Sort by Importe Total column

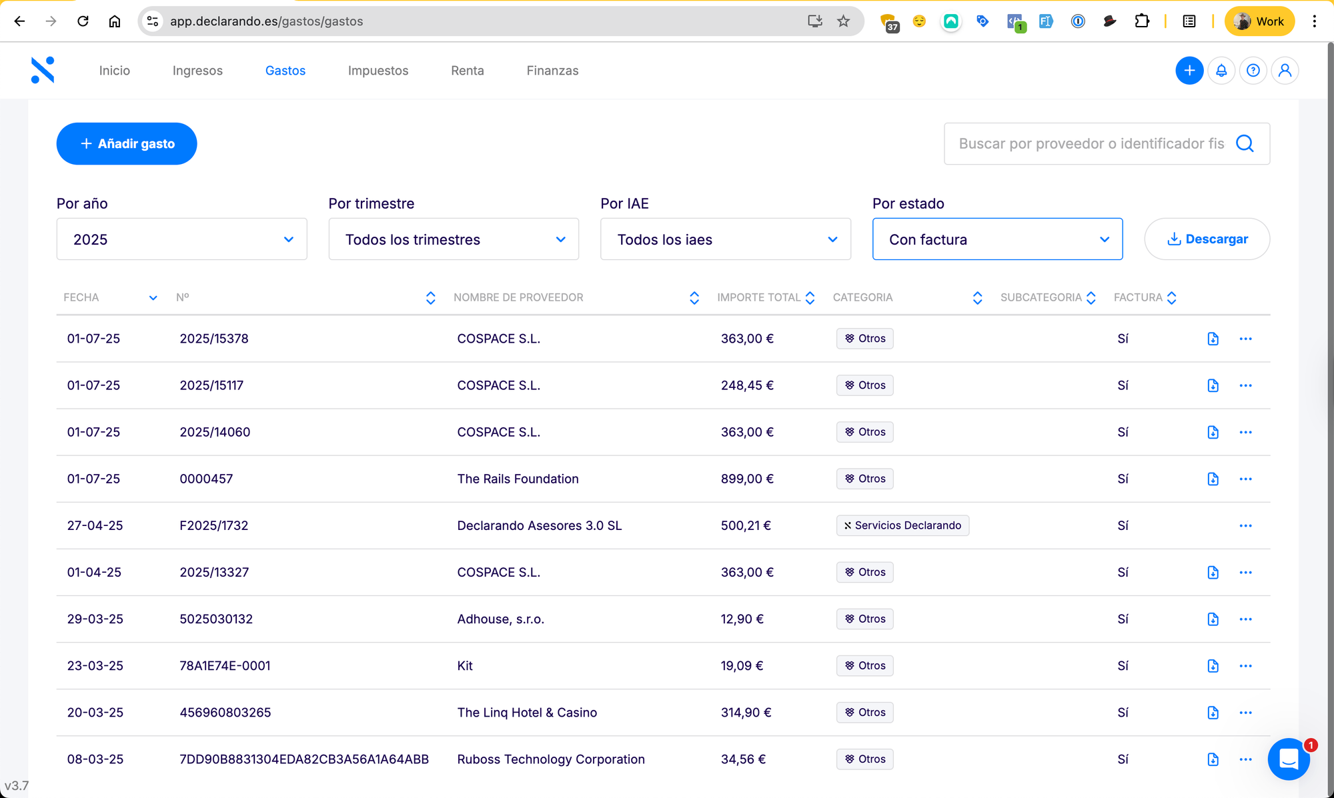810,298
